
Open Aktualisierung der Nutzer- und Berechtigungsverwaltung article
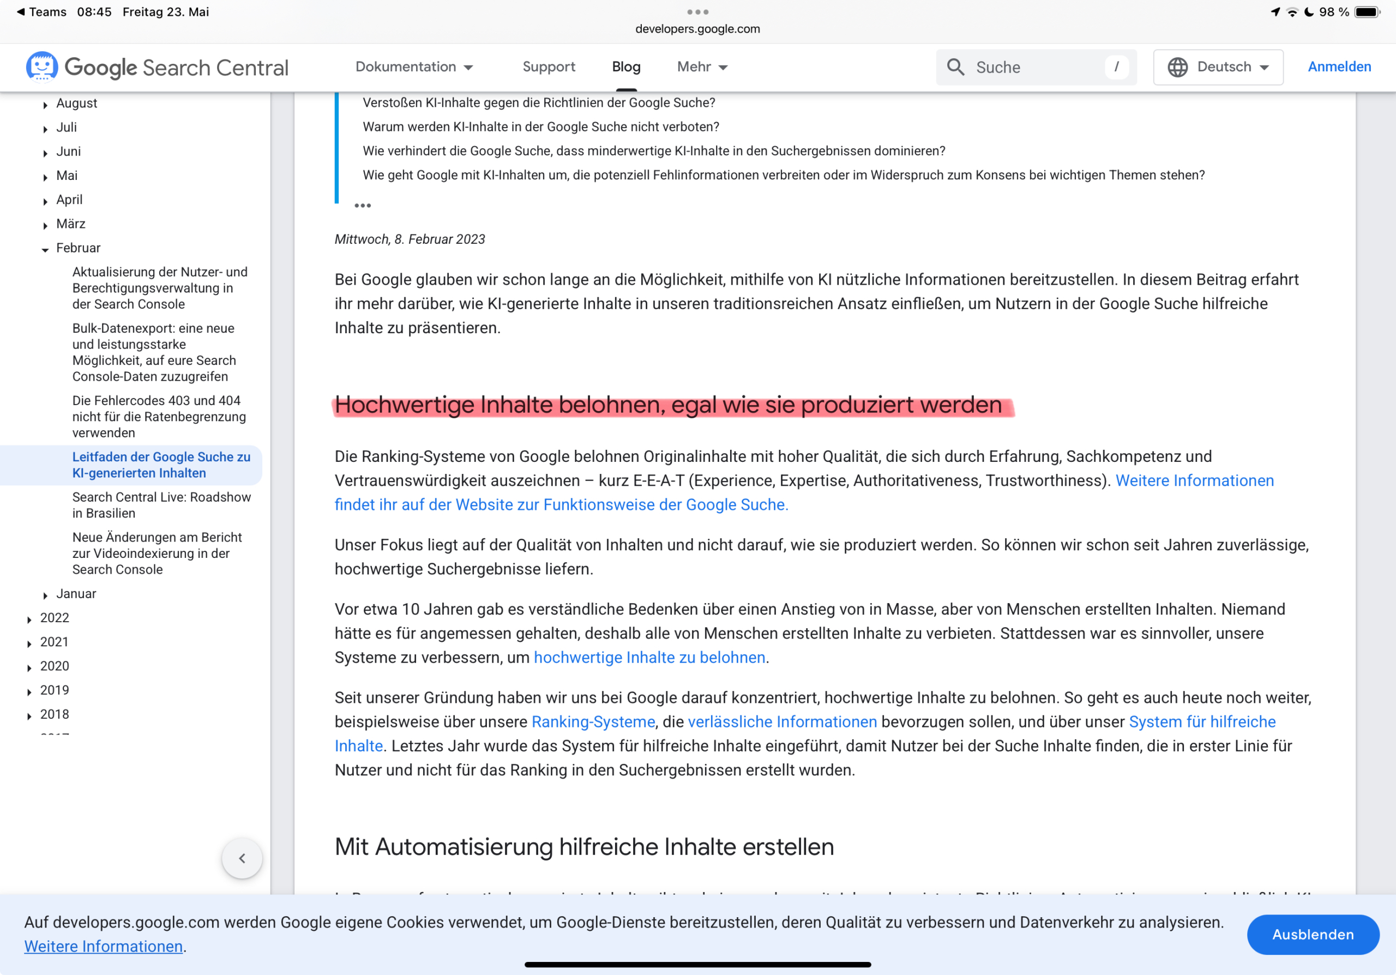click(x=160, y=288)
